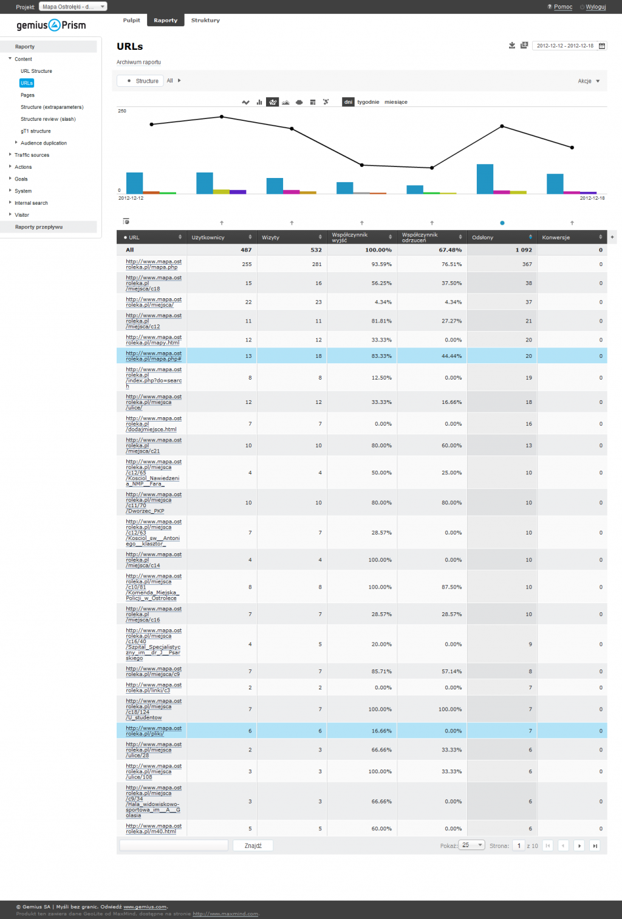The height and width of the screenshot is (919, 622).
Task: Add a column with the plus icon
Action: [x=612, y=237]
